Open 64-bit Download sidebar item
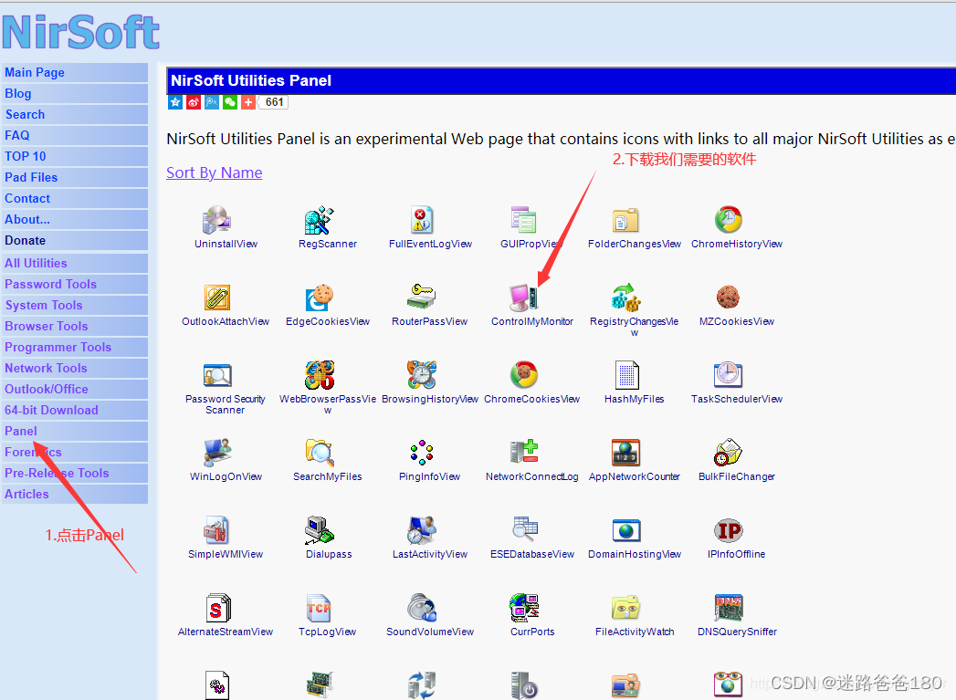Image resolution: width=956 pixels, height=700 pixels. (x=74, y=411)
